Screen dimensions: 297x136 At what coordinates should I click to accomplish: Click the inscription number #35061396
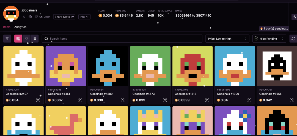[224, 90]
